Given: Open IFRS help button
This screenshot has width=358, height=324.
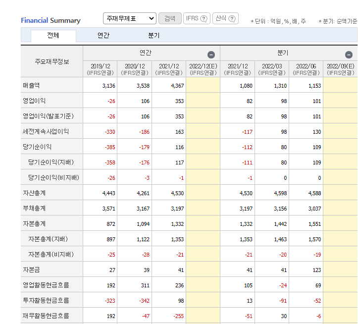Looking at the screenshot, I should click(x=197, y=18).
